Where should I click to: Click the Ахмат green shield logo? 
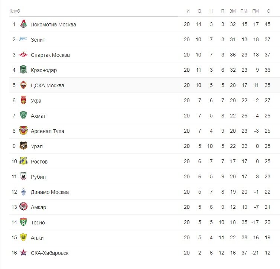pos(23,115)
